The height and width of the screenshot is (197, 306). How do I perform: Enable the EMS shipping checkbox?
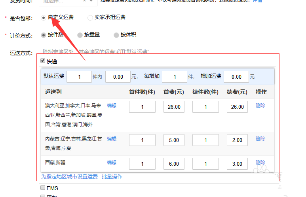pyautogui.click(x=43, y=188)
